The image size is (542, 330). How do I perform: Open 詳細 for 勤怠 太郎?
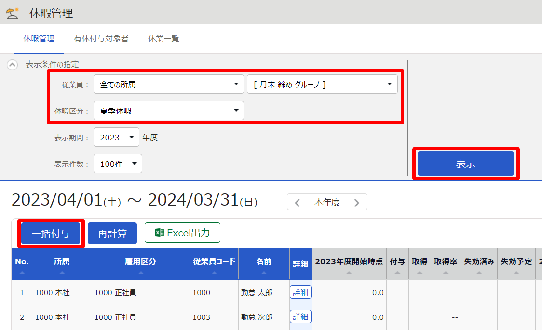pos(300,292)
